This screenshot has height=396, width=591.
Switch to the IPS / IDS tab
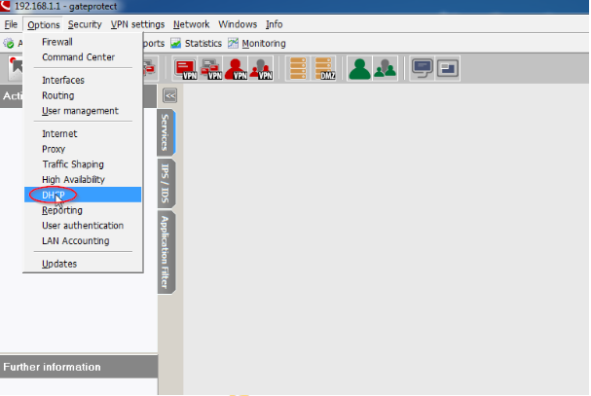(x=166, y=182)
